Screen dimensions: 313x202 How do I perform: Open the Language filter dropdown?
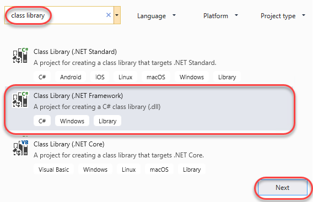tap(156, 16)
